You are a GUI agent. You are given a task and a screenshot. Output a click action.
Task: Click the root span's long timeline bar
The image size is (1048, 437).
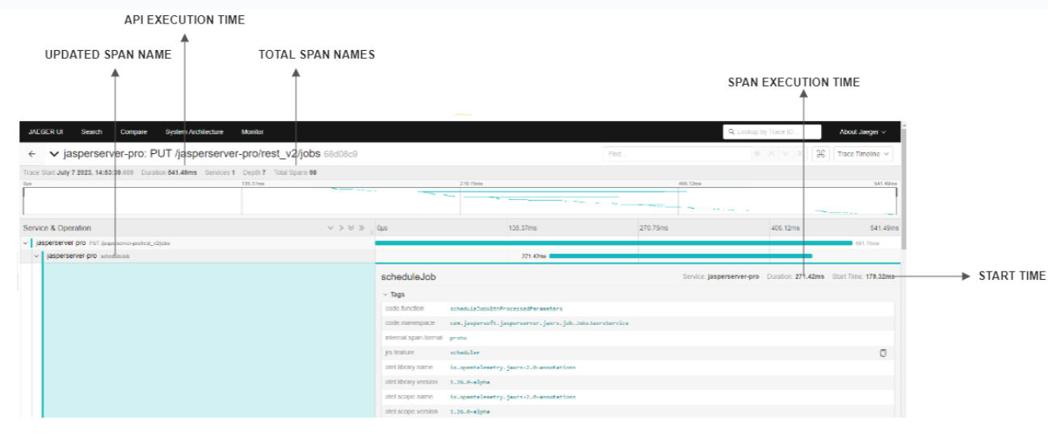pos(613,243)
